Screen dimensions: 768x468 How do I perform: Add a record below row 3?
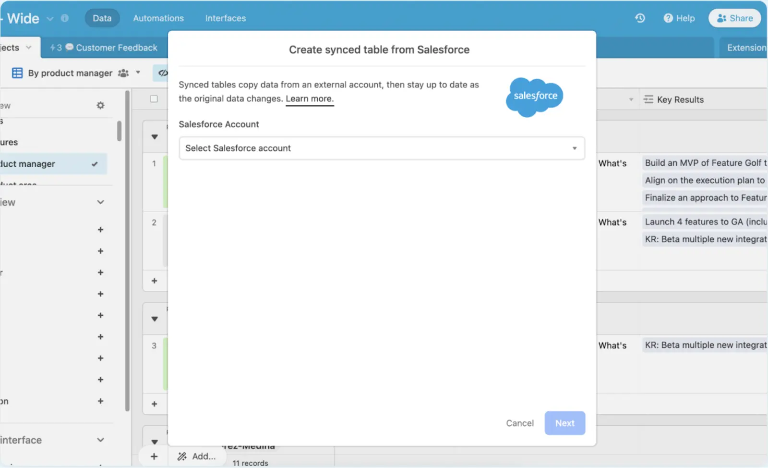coord(154,404)
